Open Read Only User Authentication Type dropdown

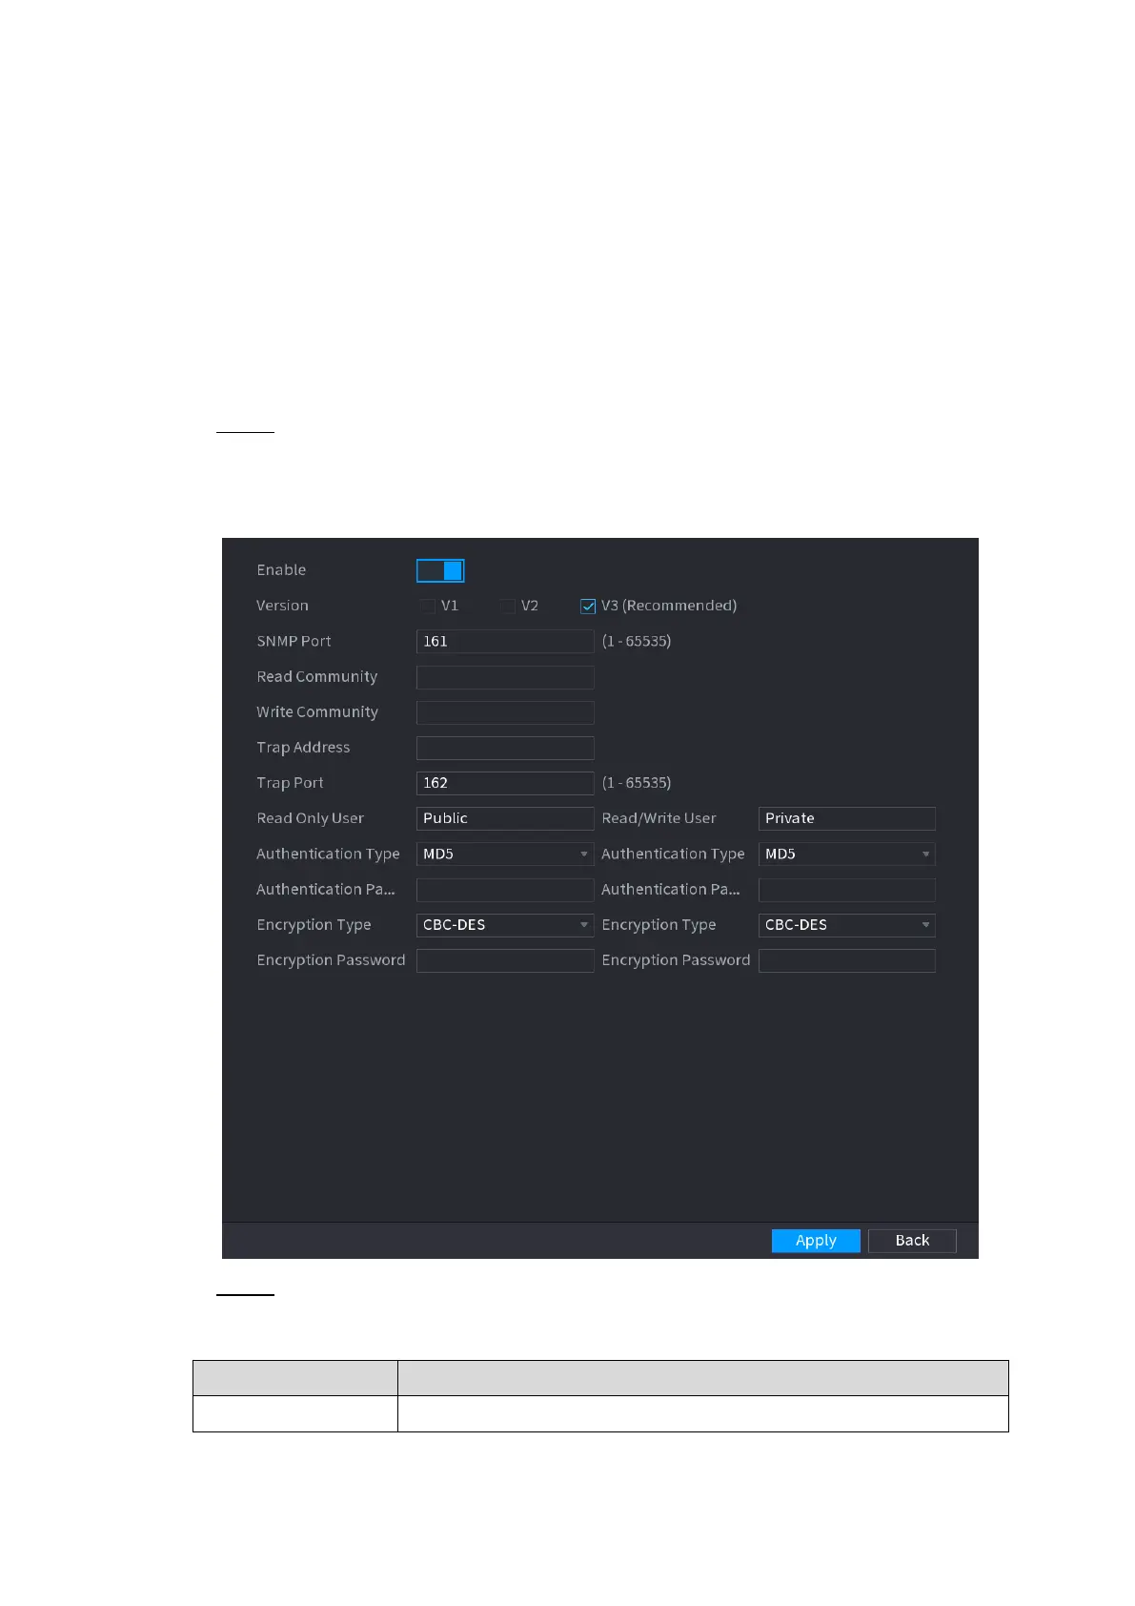tap(505, 854)
